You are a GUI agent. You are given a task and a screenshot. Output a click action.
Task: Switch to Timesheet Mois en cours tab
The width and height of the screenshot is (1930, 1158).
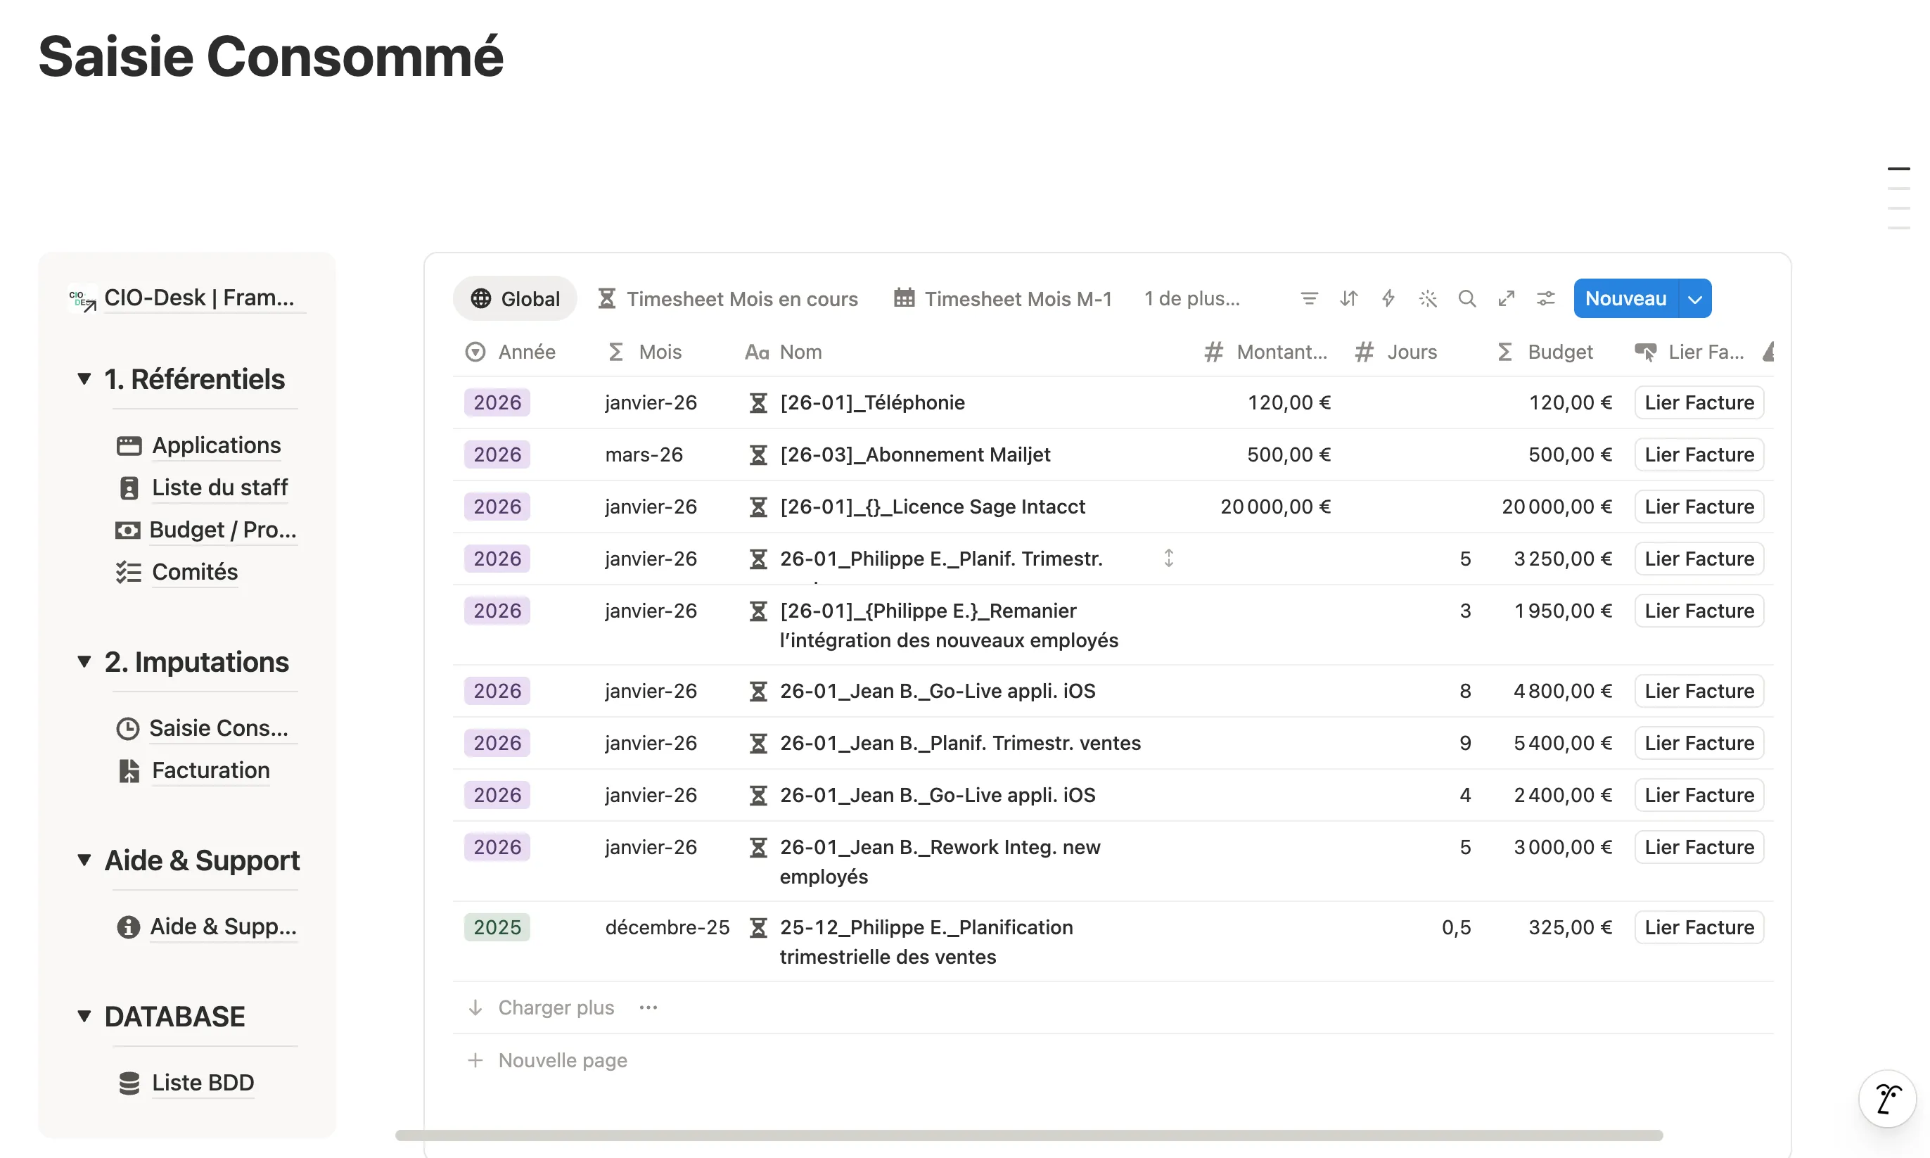pos(727,299)
